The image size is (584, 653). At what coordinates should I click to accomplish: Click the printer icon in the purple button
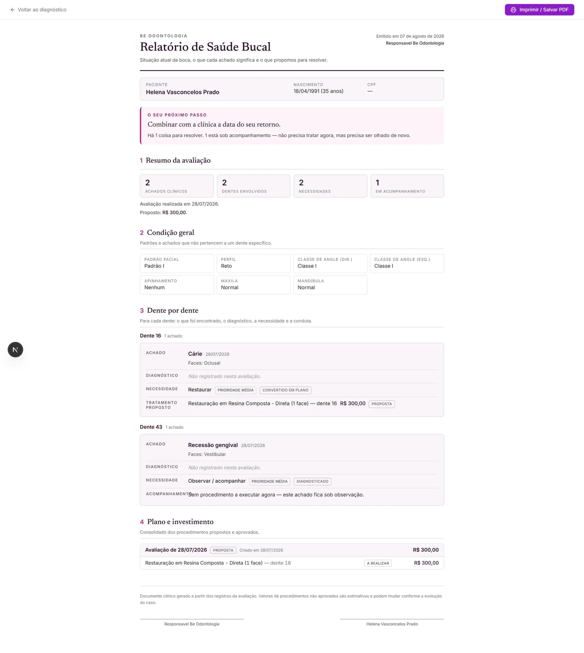pyautogui.click(x=513, y=10)
